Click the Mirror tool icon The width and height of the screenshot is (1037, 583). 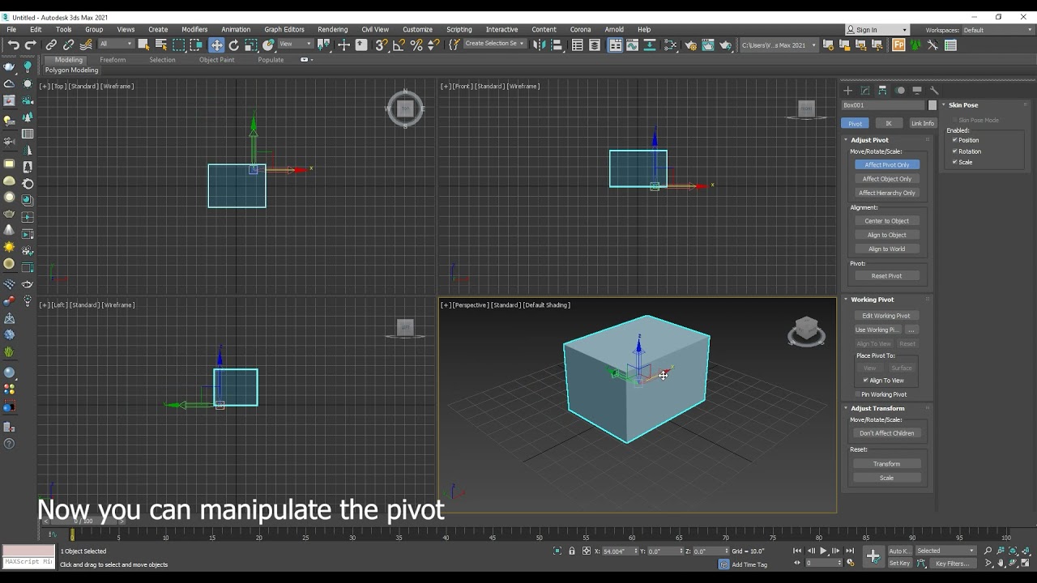pos(540,45)
